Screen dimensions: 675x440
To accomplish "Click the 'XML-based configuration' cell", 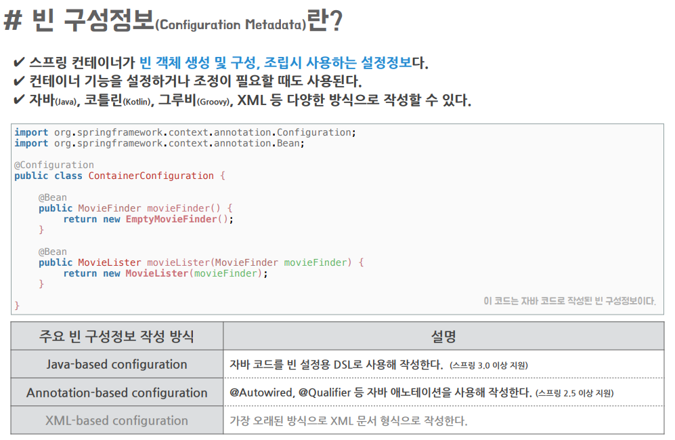I will tap(116, 420).
